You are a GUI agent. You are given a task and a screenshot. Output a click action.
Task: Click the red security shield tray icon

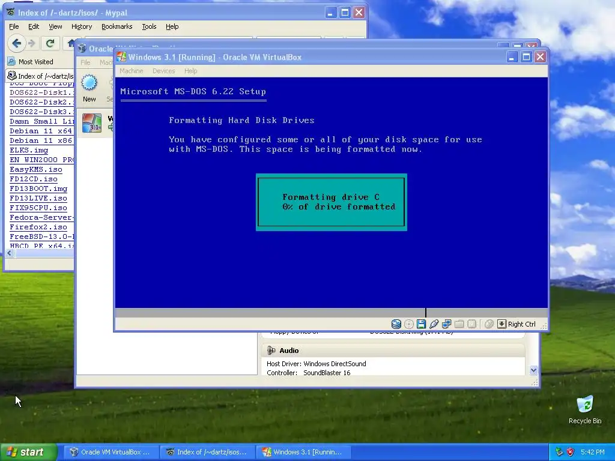pos(571,452)
